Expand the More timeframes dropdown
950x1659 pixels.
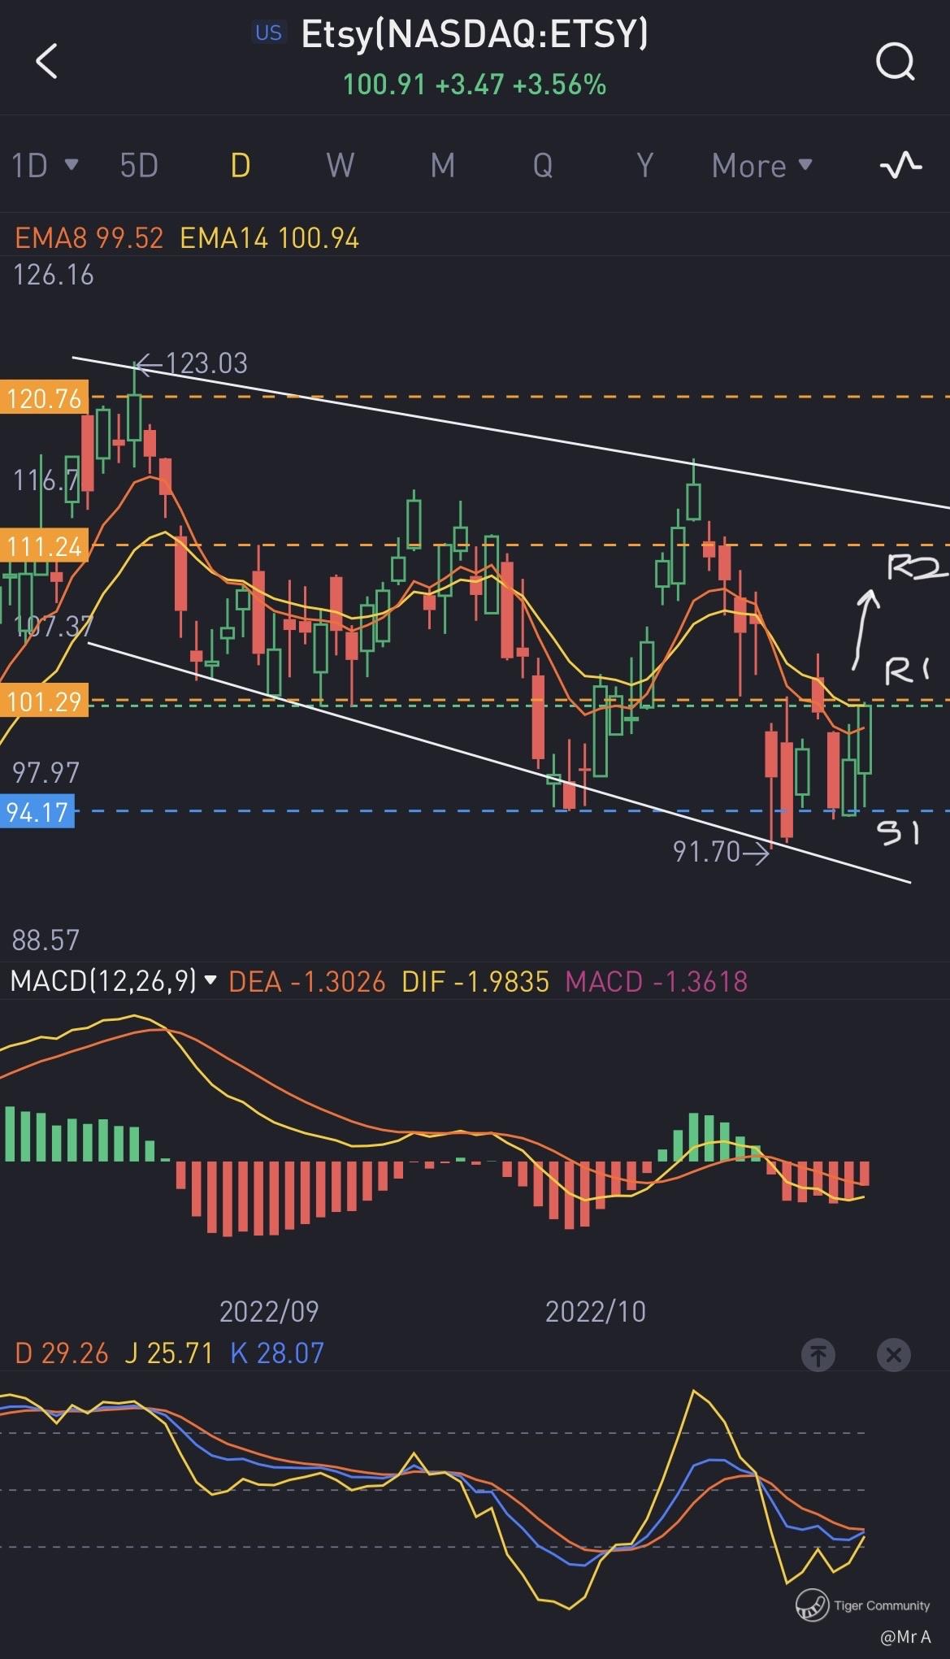click(x=761, y=166)
